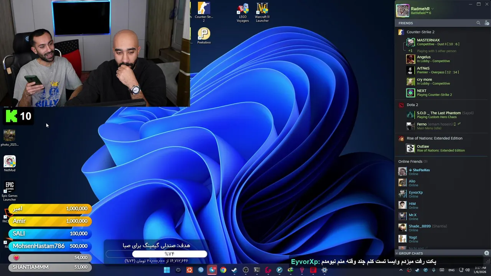Click the Add a Friend icon
The width and height of the screenshot is (491, 276).
click(487, 23)
